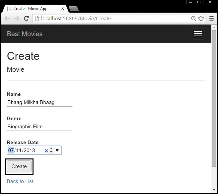Viewport: 218px width, 194px height.
Task: Follow the Back to List link
Action: [20, 181]
